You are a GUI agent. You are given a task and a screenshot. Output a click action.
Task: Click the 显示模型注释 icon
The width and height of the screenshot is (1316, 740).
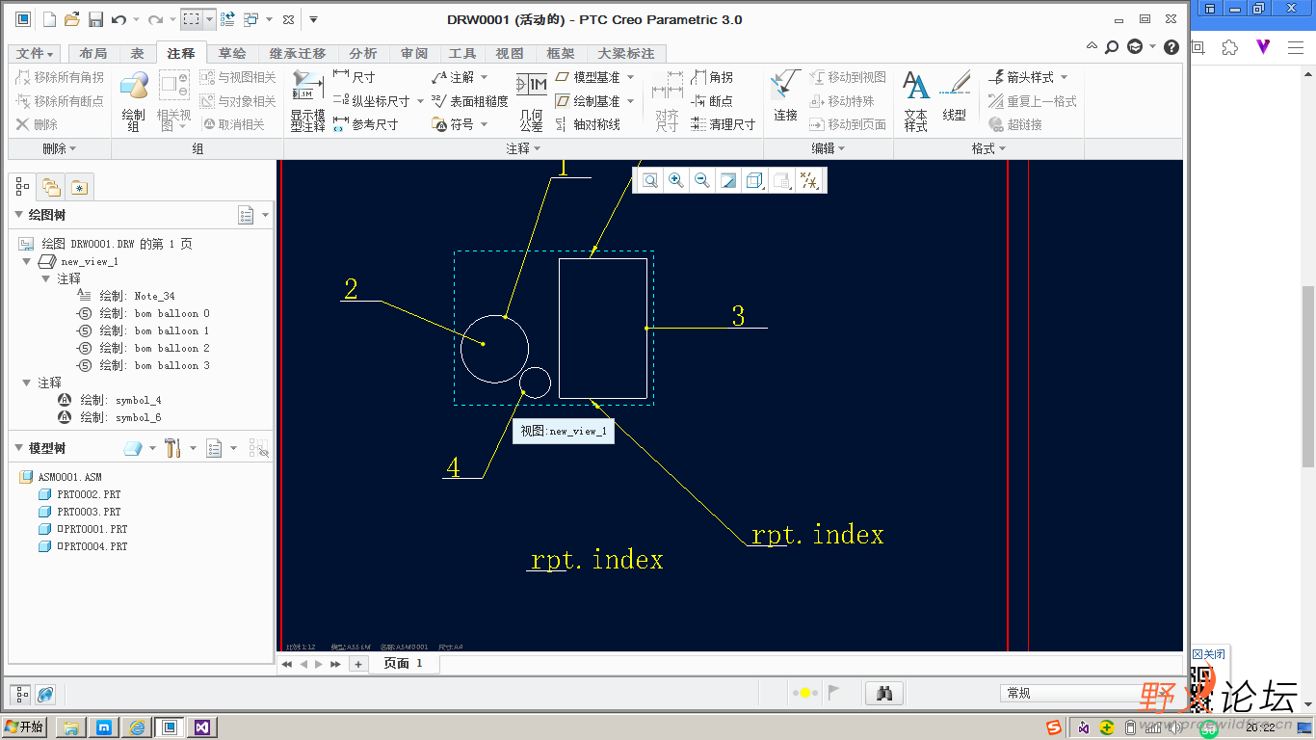coord(308,102)
